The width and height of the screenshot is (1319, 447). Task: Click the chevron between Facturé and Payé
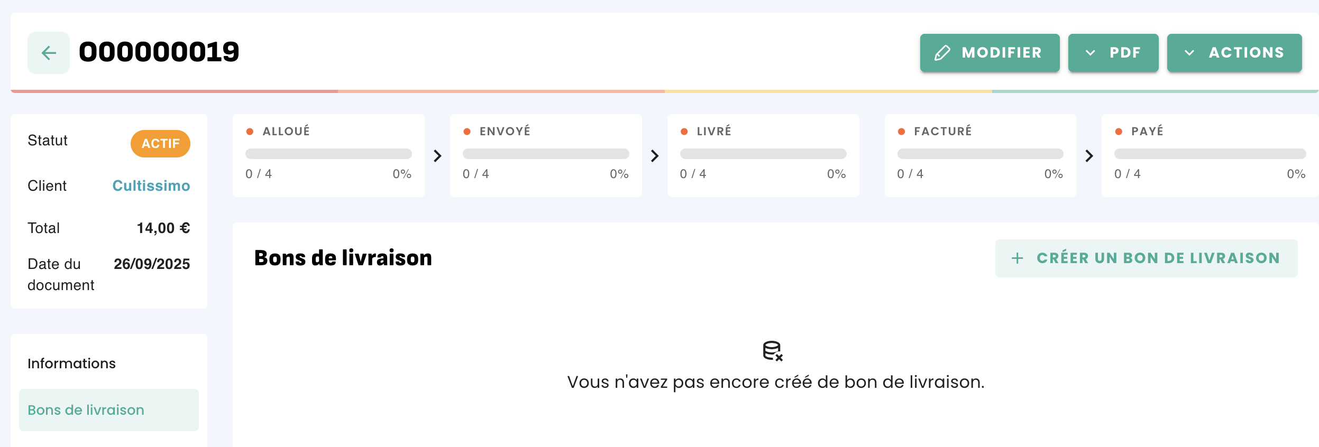pos(1089,156)
